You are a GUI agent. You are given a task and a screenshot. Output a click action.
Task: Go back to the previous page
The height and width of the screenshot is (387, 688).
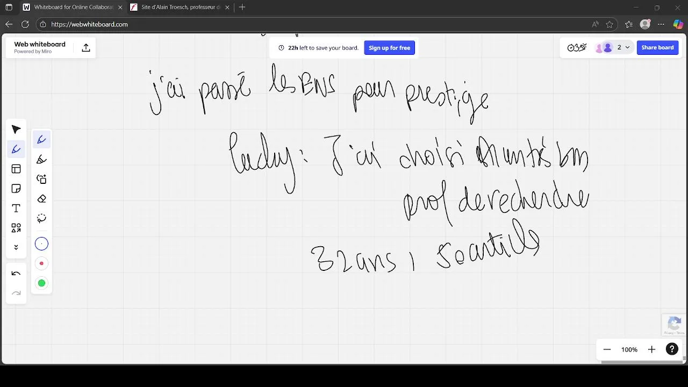click(9, 24)
